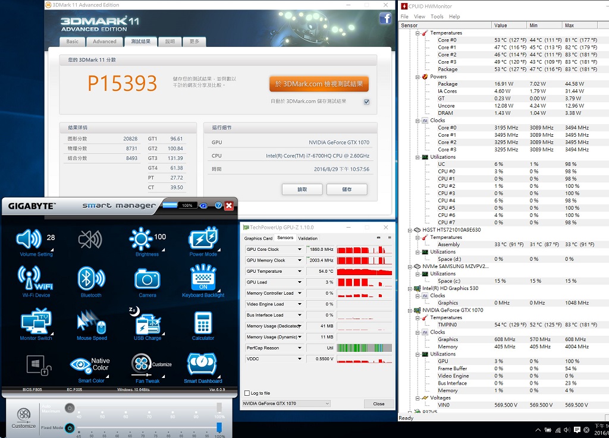Click the blue icon beside the battery 100% indicator

pos(203,206)
